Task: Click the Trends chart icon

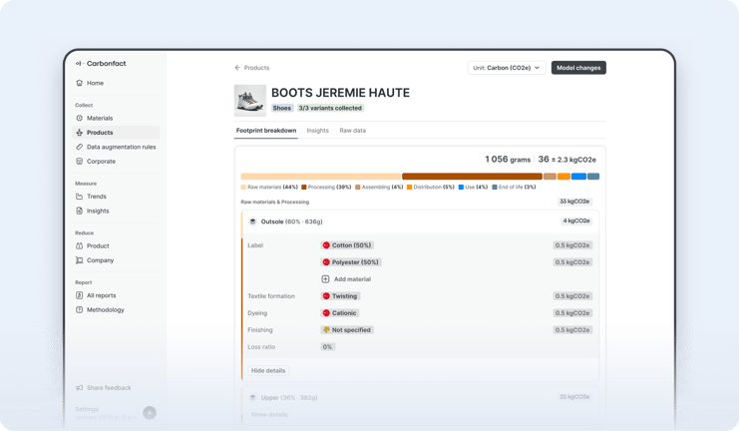Action: point(79,197)
